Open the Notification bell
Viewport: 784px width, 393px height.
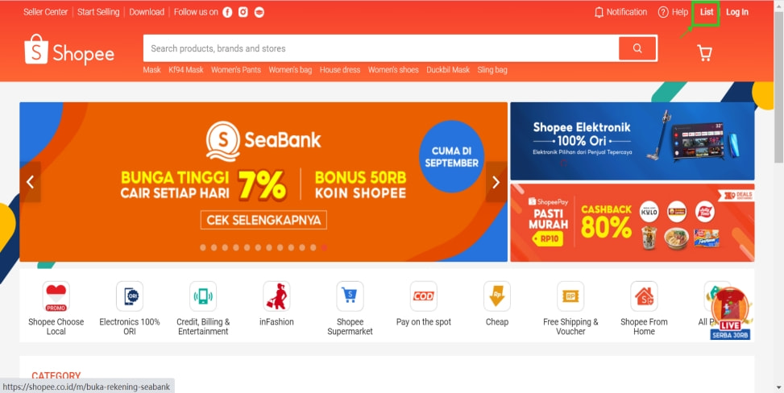(599, 13)
